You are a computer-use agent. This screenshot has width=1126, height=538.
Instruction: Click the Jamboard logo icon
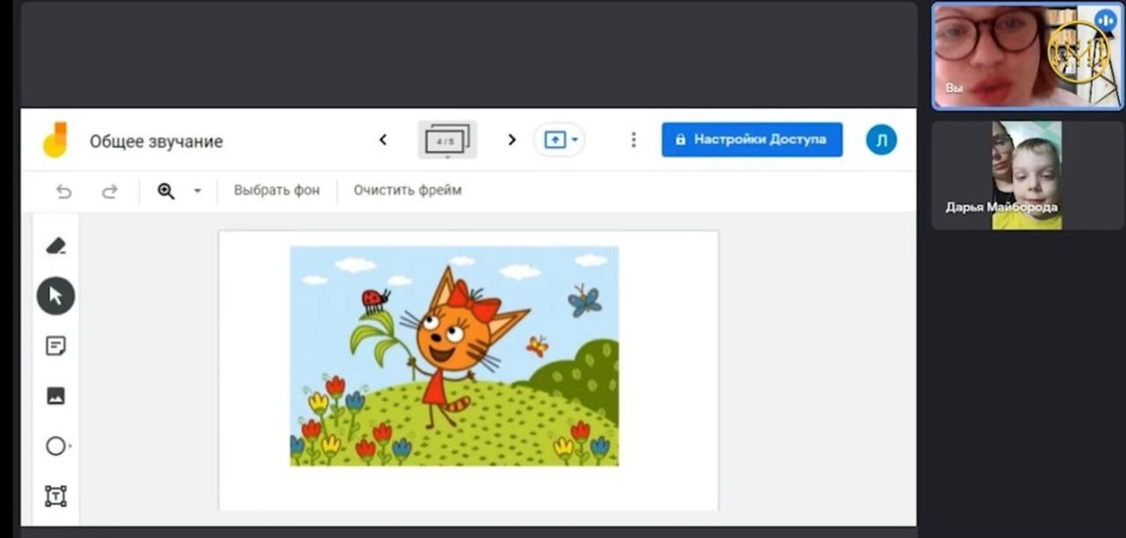pos(55,140)
